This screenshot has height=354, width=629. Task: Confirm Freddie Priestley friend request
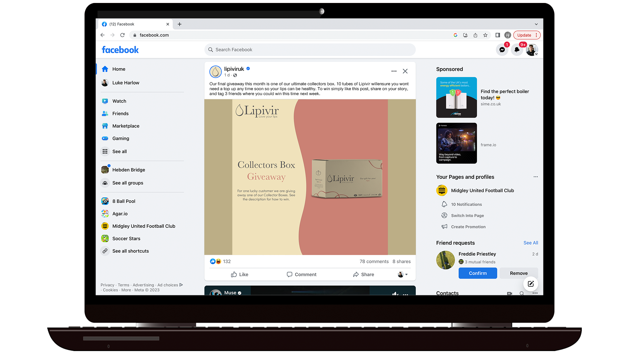coord(478,273)
